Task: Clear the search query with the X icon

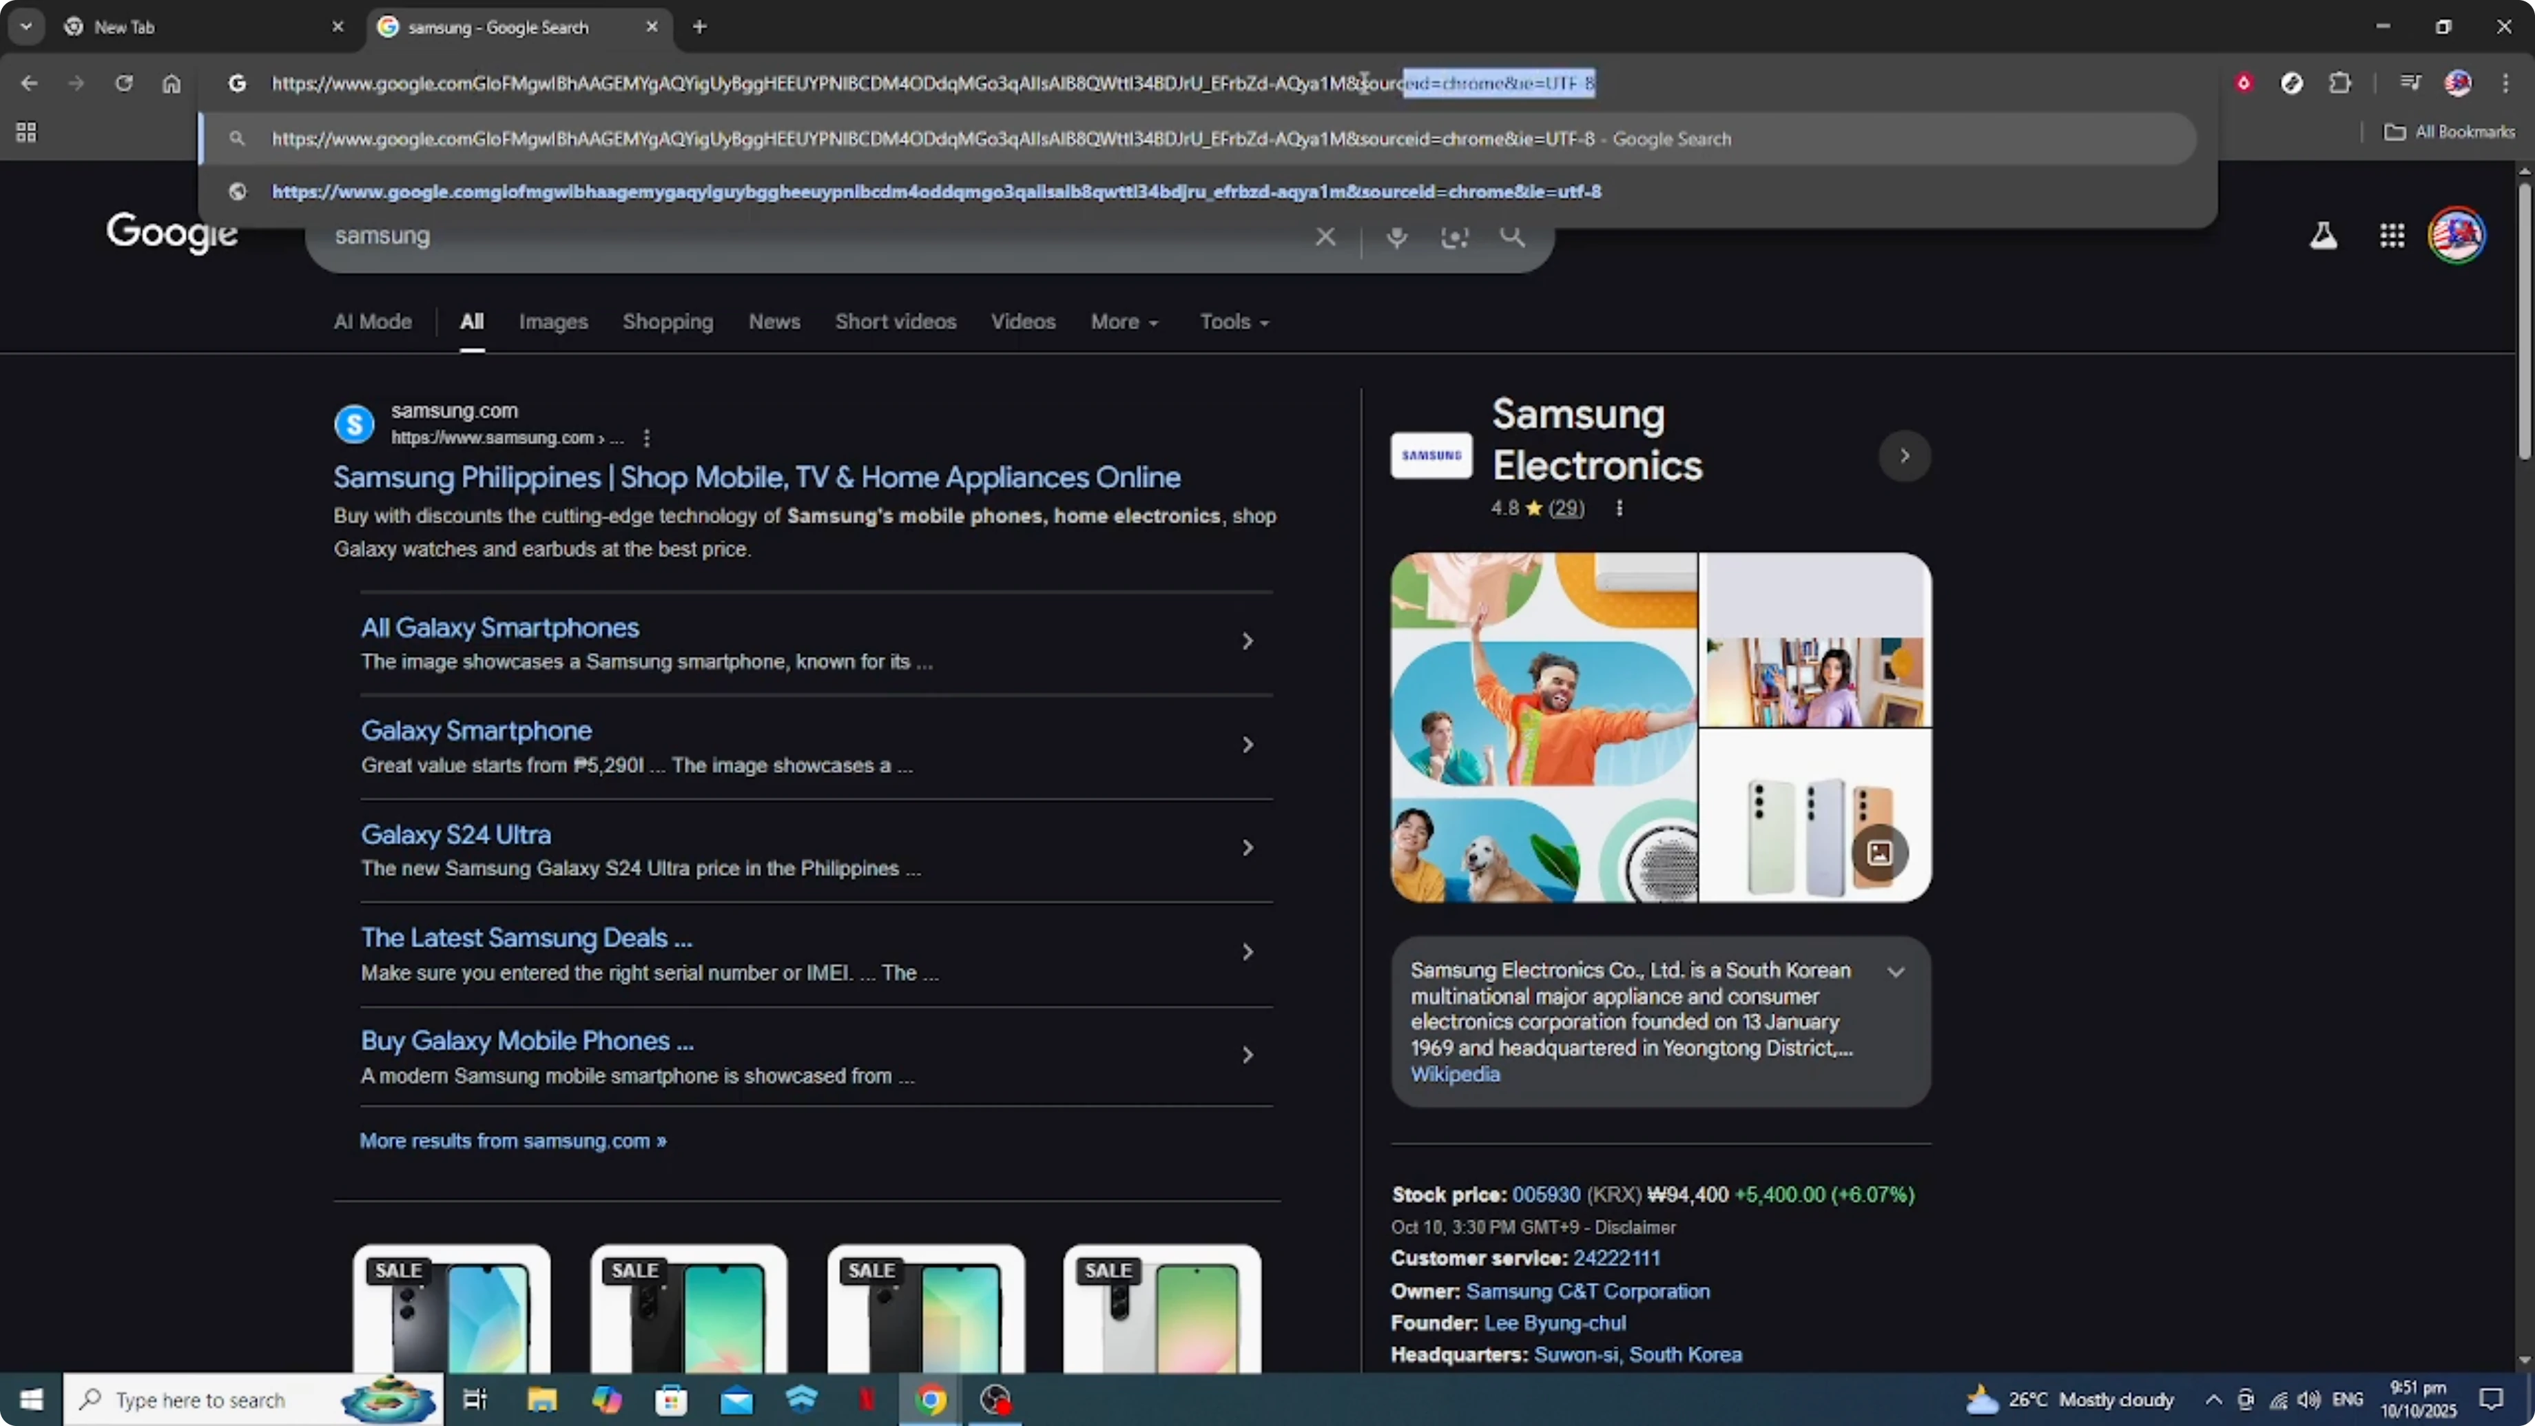Action: [x=1325, y=237]
